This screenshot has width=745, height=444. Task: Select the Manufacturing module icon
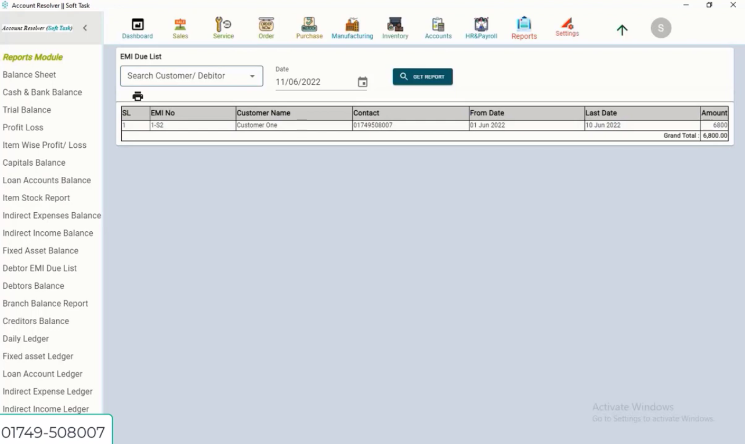point(352,27)
